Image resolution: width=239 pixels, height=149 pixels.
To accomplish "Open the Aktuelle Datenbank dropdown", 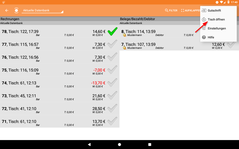I will [42, 11].
